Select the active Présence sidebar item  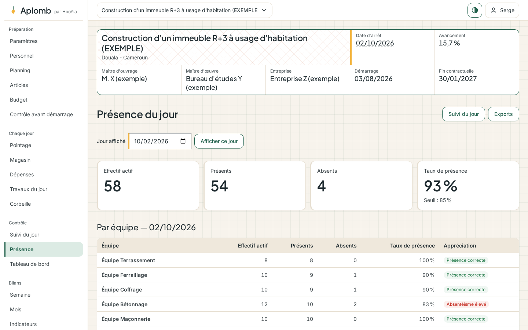(x=44, y=249)
